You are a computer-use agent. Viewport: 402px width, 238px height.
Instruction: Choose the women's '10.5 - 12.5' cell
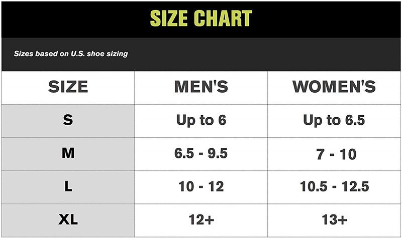tap(334, 186)
